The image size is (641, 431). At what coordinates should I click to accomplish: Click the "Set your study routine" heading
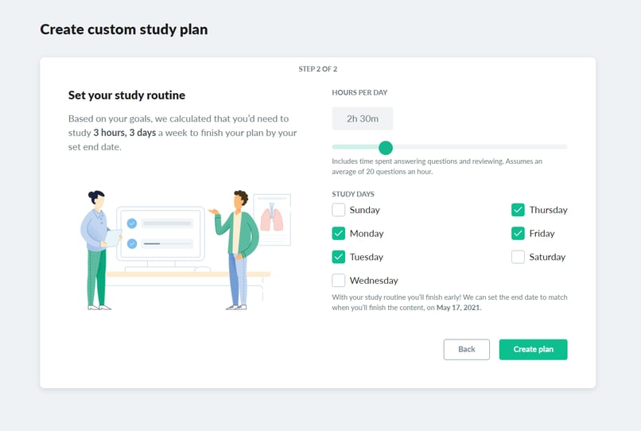tap(126, 95)
